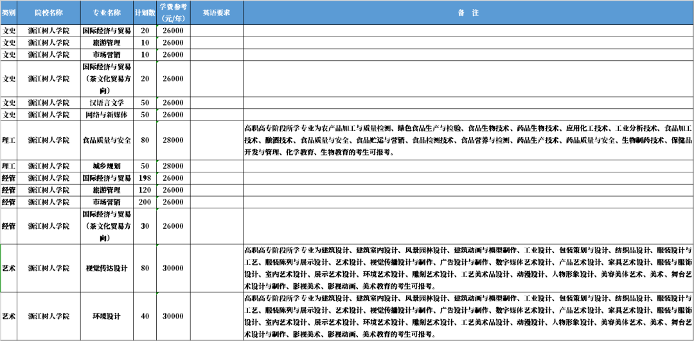The width and height of the screenshot is (694, 341).
Task: Select the 学费参考 header cell
Action: pos(173,12)
